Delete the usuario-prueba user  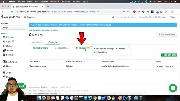169,66
